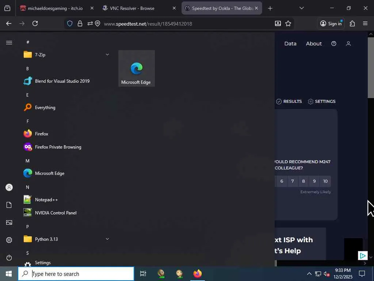Sign in to Firefox account
The width and height of the screenshot is (374, 281).
[x=331, y=23]
